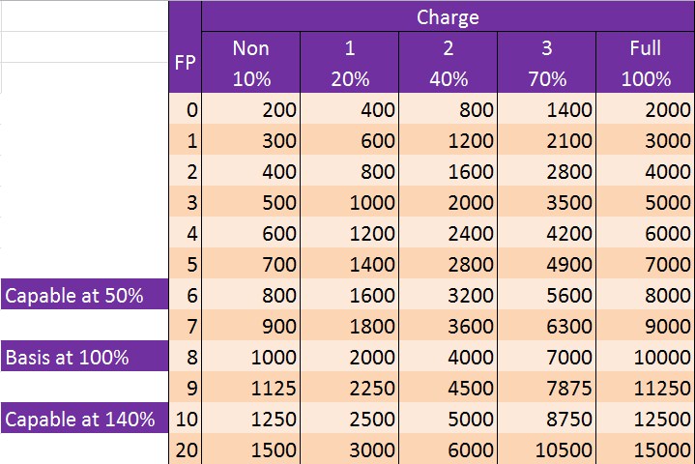Screen dimensions: 695x464
Task: Click the empty cell above Capable at 50%
Action: pyautogui.click(x=84, y=265)
